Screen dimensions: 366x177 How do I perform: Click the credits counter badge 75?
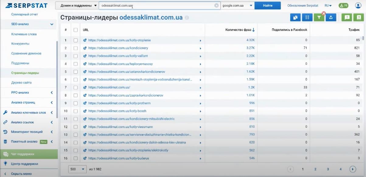tap(343, 5)
